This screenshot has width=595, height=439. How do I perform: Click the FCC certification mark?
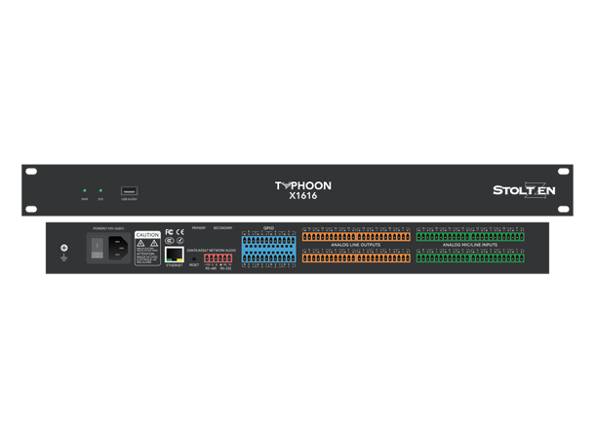[170, 232]
